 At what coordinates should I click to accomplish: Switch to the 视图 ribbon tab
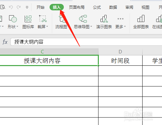tap(145, 7)
